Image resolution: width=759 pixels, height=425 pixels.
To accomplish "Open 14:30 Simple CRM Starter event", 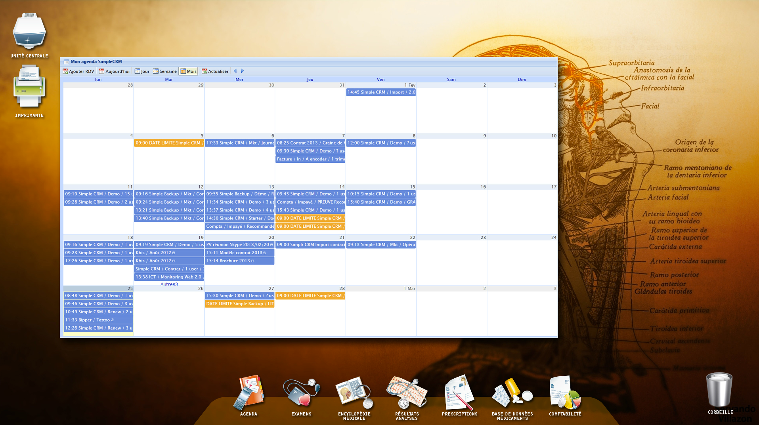I will coord(239,218).
